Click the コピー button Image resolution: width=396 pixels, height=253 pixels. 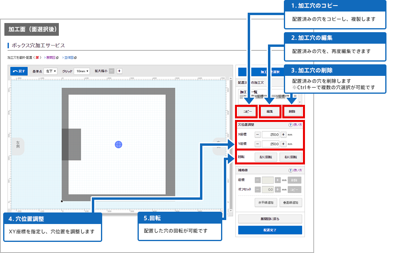pyautogui.click(x=247, y=112)
